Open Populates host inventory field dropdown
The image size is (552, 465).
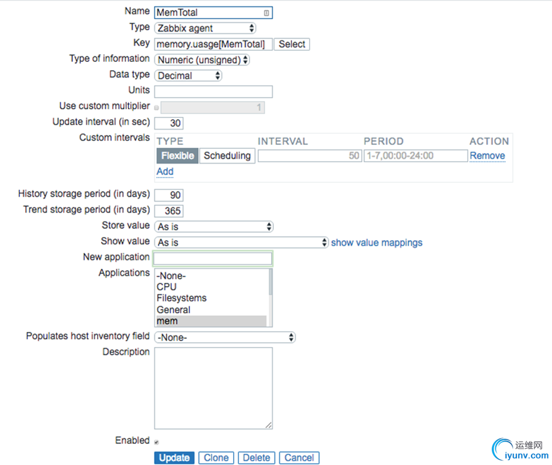point(225,338)
